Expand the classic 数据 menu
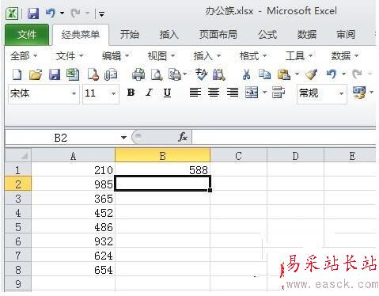 pyautogui.click(x=345, y=56)
